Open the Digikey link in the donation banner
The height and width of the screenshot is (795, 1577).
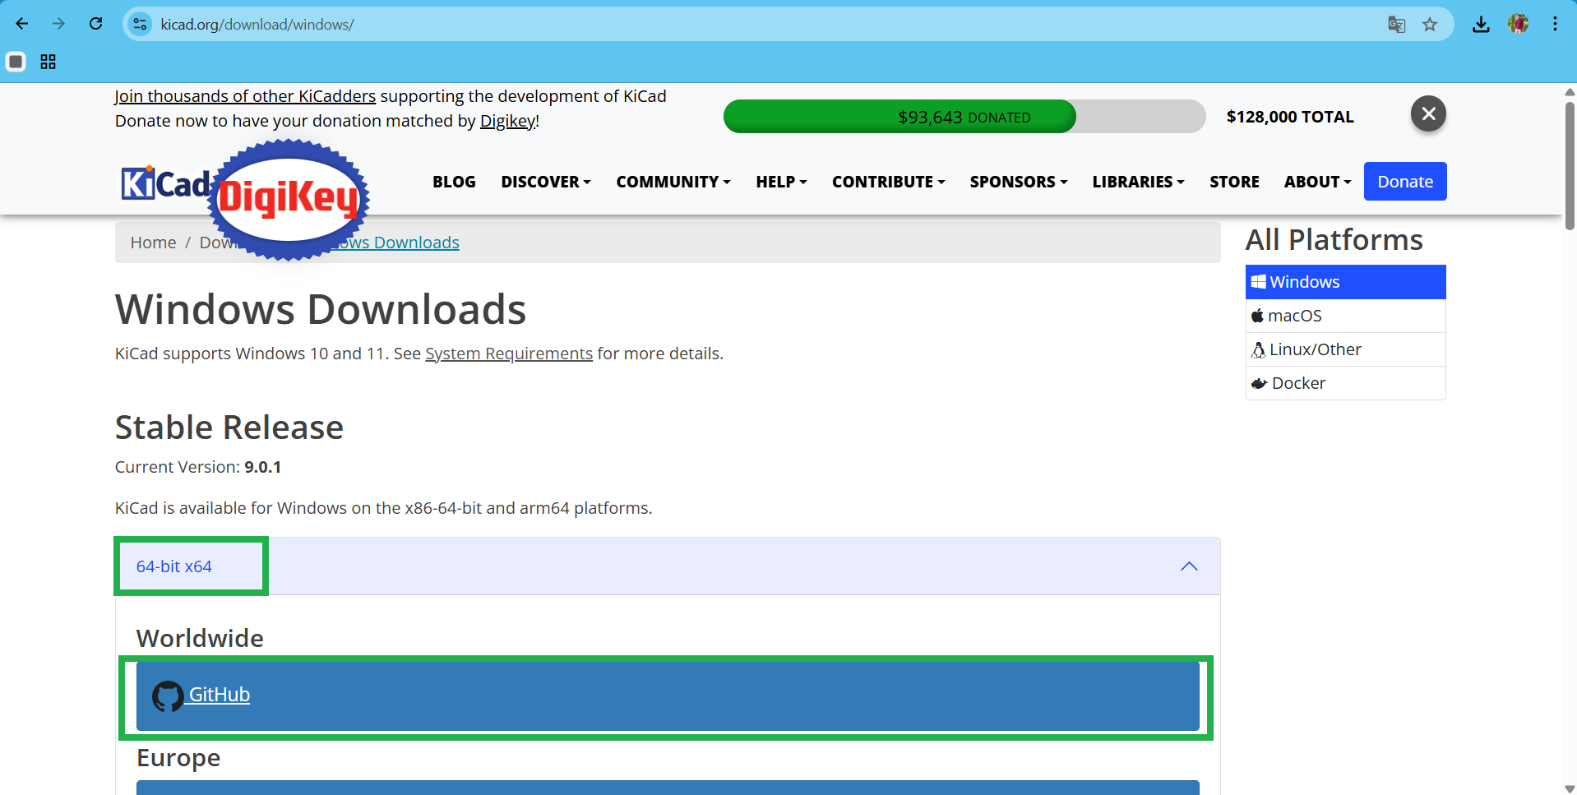pos(507,121)
